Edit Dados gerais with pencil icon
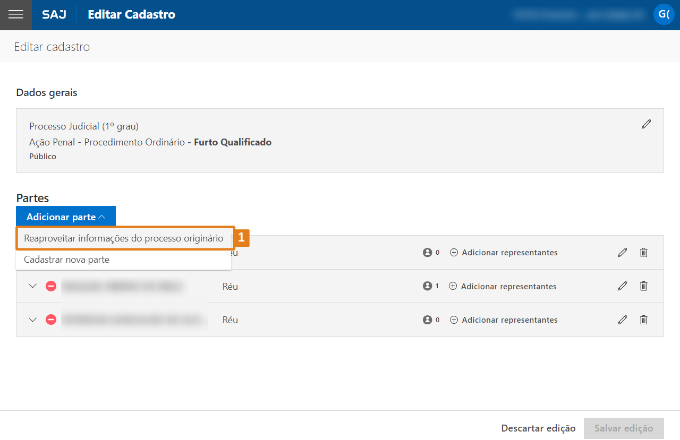Viewport: 680px width, 440px height. tap(646, 124)
